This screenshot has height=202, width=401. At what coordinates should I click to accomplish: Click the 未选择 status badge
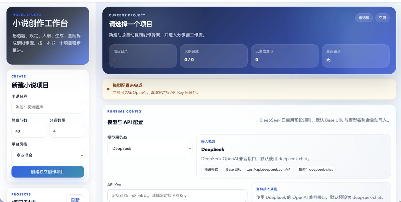(364, 18)
